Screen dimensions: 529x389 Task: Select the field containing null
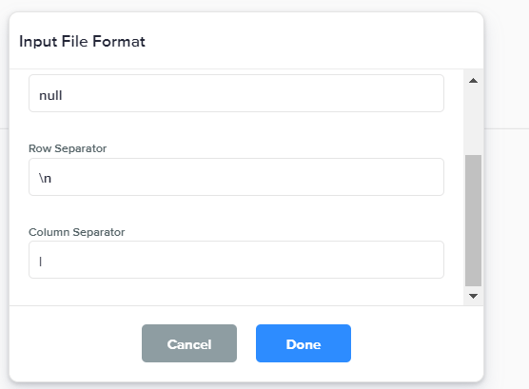point(236,93)
